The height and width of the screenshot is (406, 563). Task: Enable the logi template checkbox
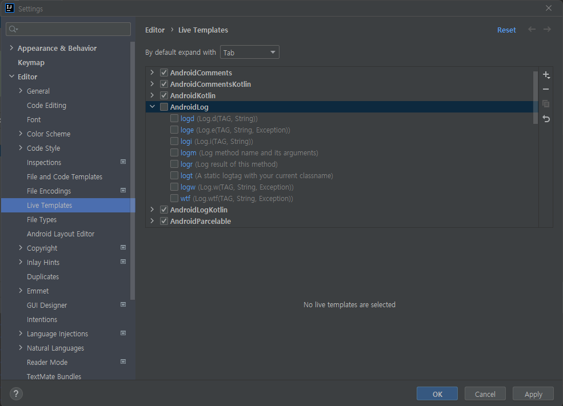click(x=174, y=141)
